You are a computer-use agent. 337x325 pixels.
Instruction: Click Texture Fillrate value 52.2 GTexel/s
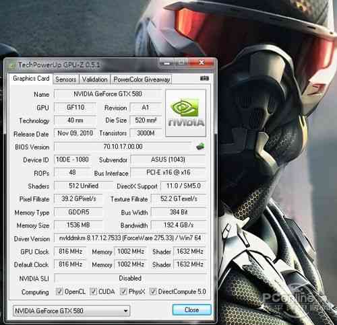click(x=179, y=198)
